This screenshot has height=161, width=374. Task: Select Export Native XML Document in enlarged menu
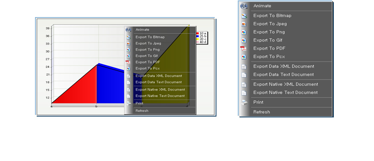pyautogui.click(x=286, y=84)
